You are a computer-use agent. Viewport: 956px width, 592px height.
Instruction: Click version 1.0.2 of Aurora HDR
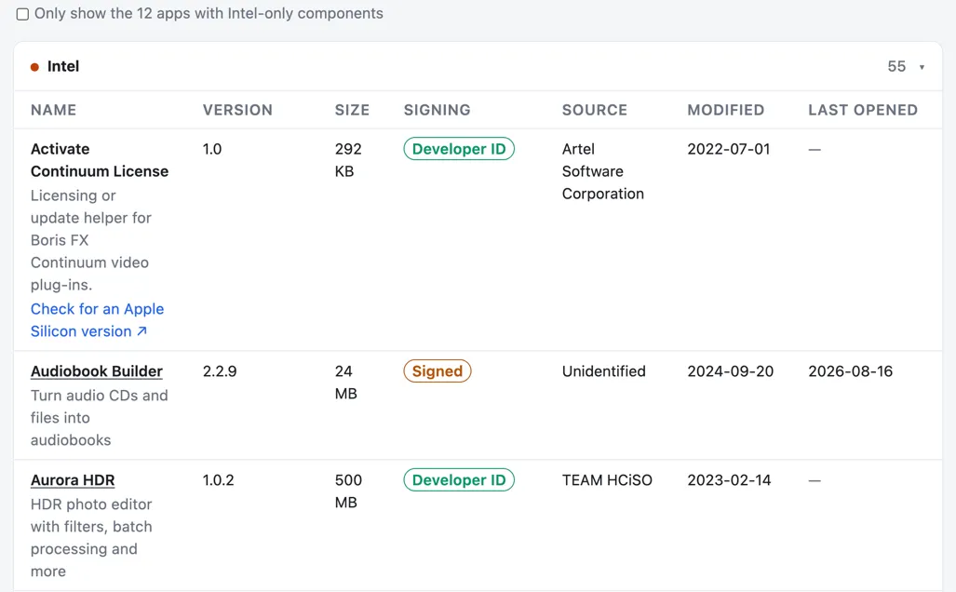[218, 480]
